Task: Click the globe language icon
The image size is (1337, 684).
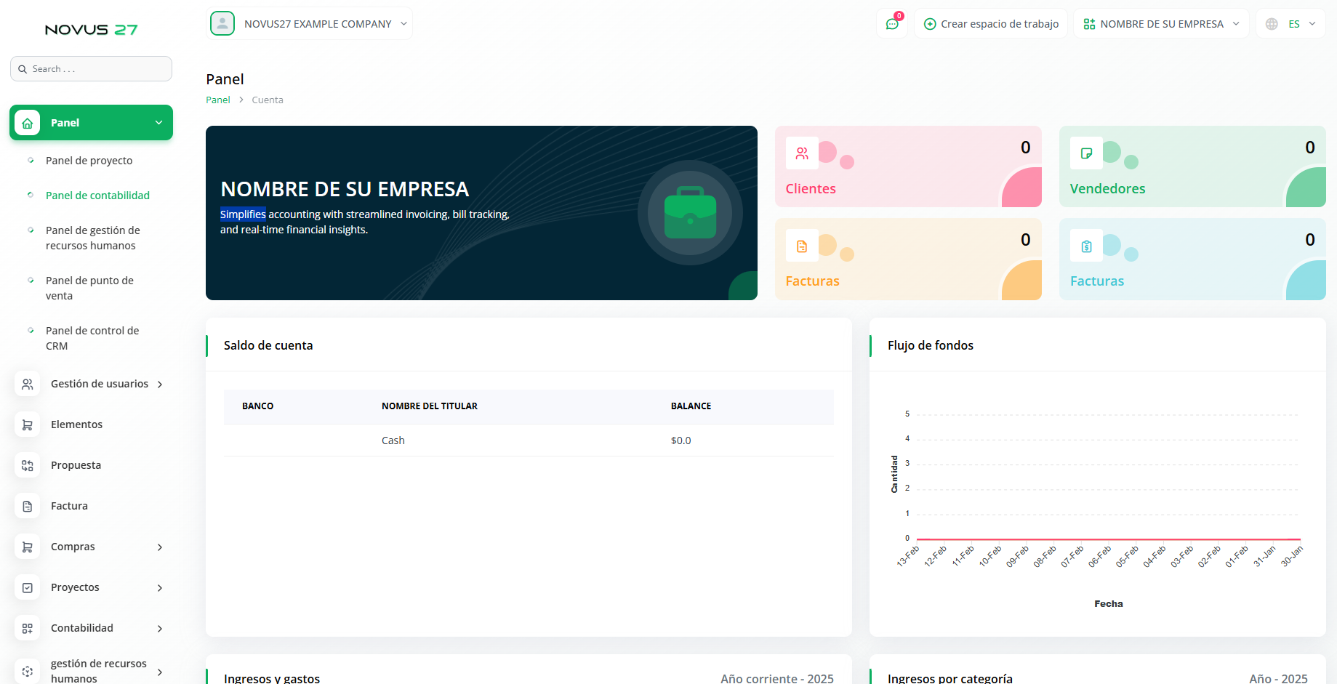Action: click(x=1272, y=24)
